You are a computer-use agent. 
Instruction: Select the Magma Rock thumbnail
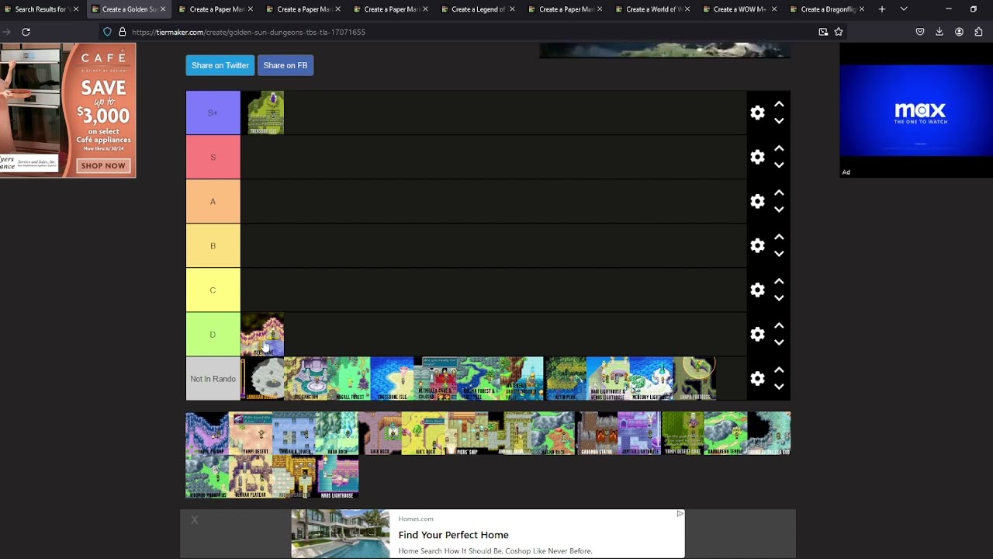click(x=553, y=433)
